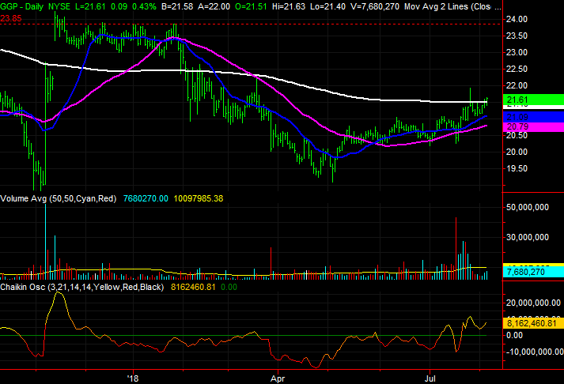
Task: Click the 19.50 price axis label
Action: pos(517,168)
